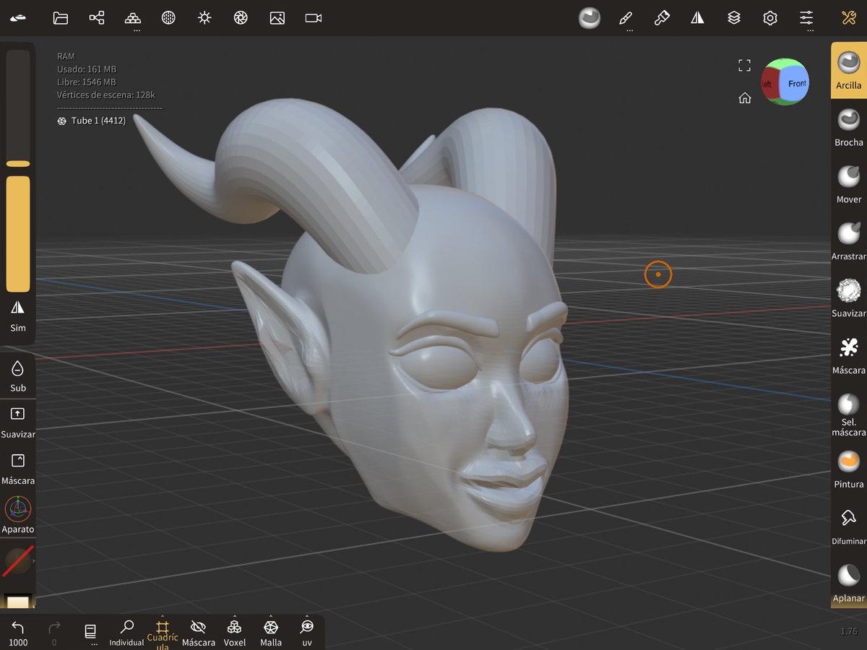The image size is (867, 650).
Task: Select the Sel. máscara tool
Action: pos(849,415)
